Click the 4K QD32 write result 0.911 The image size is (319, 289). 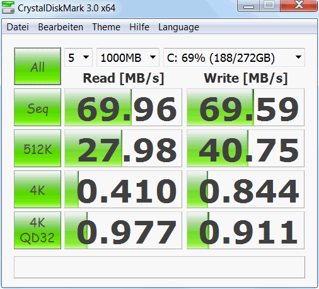[245, 230]
